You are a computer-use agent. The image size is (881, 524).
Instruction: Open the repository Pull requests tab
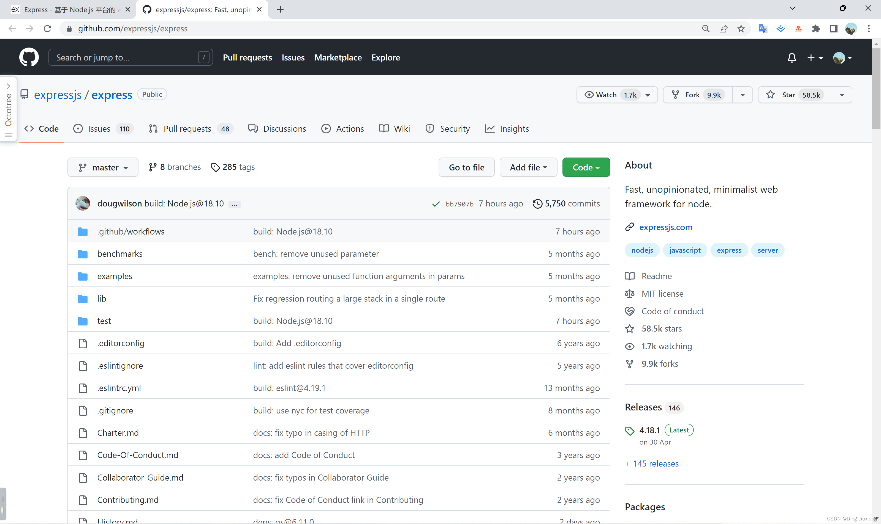point(191,129)
